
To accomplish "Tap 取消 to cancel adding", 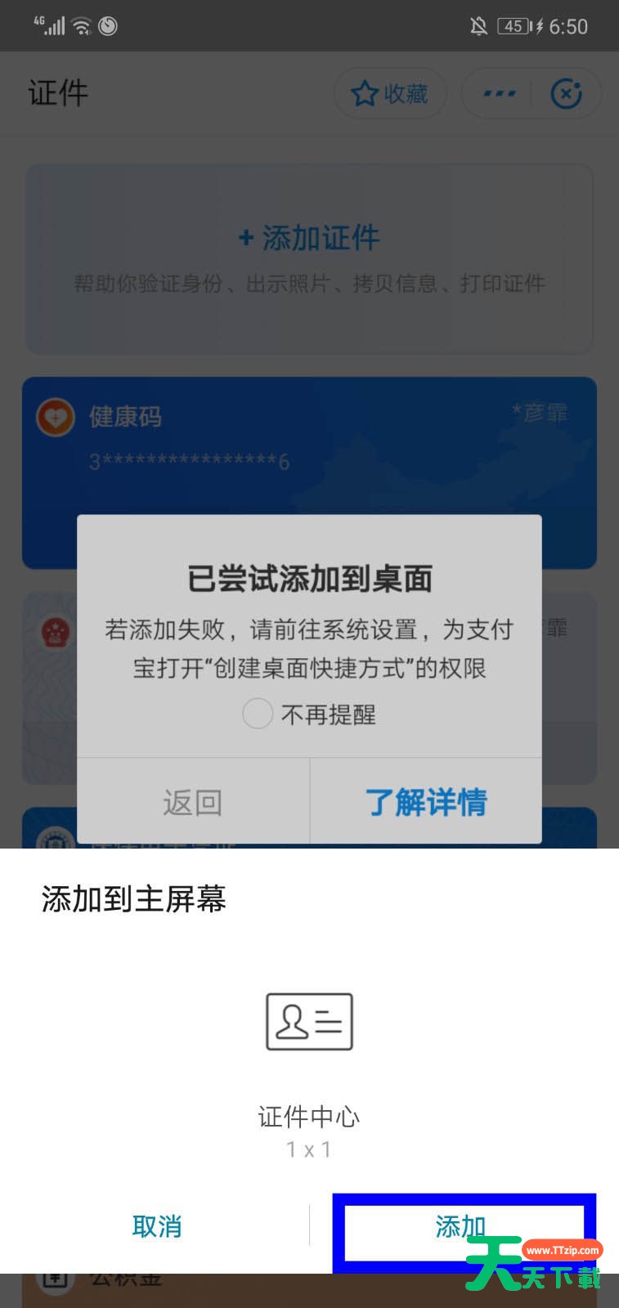I will pos(157,1226).
